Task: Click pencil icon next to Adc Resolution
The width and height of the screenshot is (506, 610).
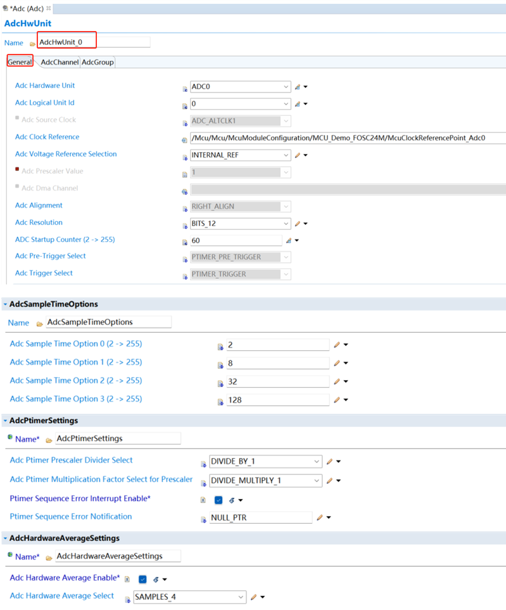Action: (x=297, y=224)
